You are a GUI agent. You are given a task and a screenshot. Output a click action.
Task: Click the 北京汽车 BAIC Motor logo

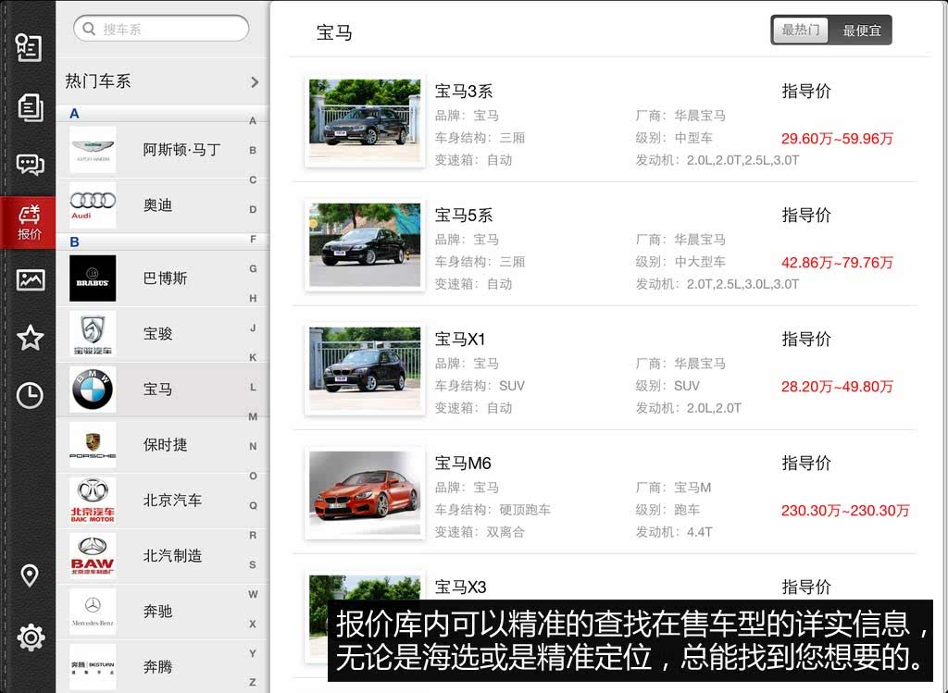click(x=93, y=501)
